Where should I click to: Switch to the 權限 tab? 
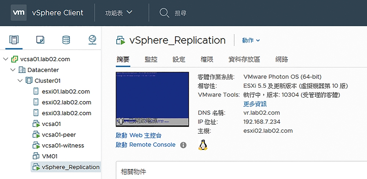[207, 59]
